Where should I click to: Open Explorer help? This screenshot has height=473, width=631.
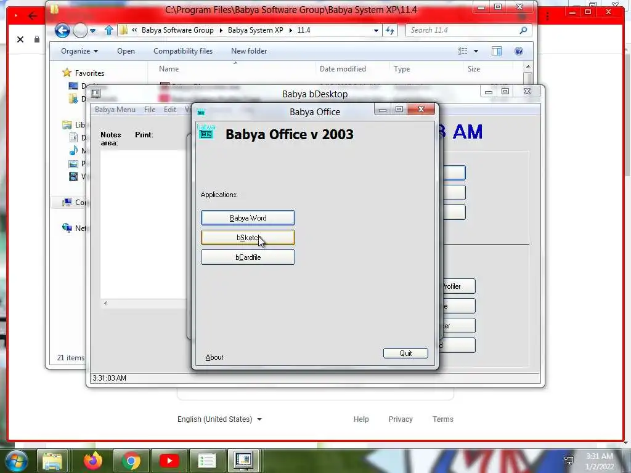coord(519,51)
